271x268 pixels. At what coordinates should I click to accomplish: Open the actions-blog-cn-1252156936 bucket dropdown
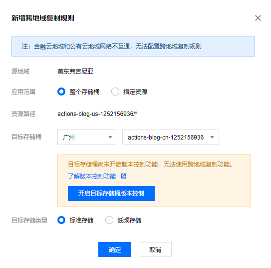pos(171,137)
